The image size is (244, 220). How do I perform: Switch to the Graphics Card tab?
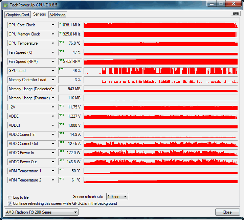click(18, 15)
